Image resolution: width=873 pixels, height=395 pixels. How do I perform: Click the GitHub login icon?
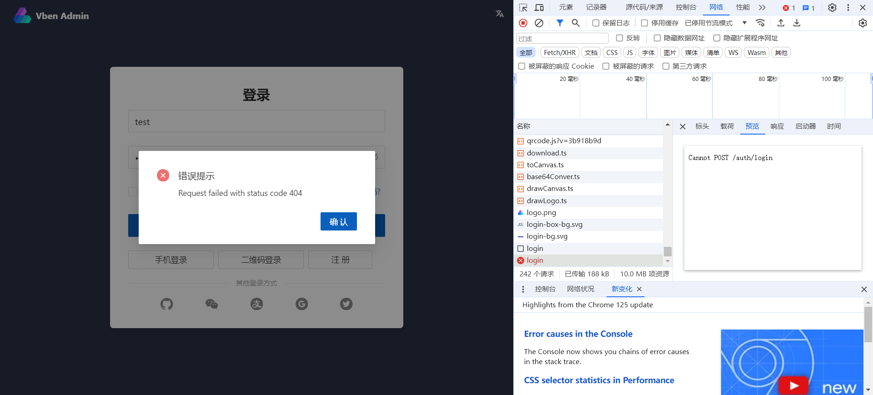pyautogui.click(x=167, y=304)
